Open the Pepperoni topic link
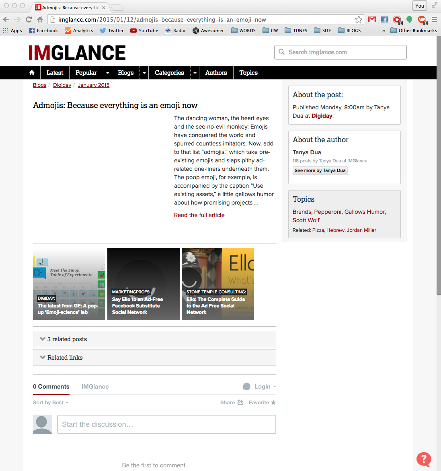The width and height of the screenshot is (441, 471). [328, 212]
